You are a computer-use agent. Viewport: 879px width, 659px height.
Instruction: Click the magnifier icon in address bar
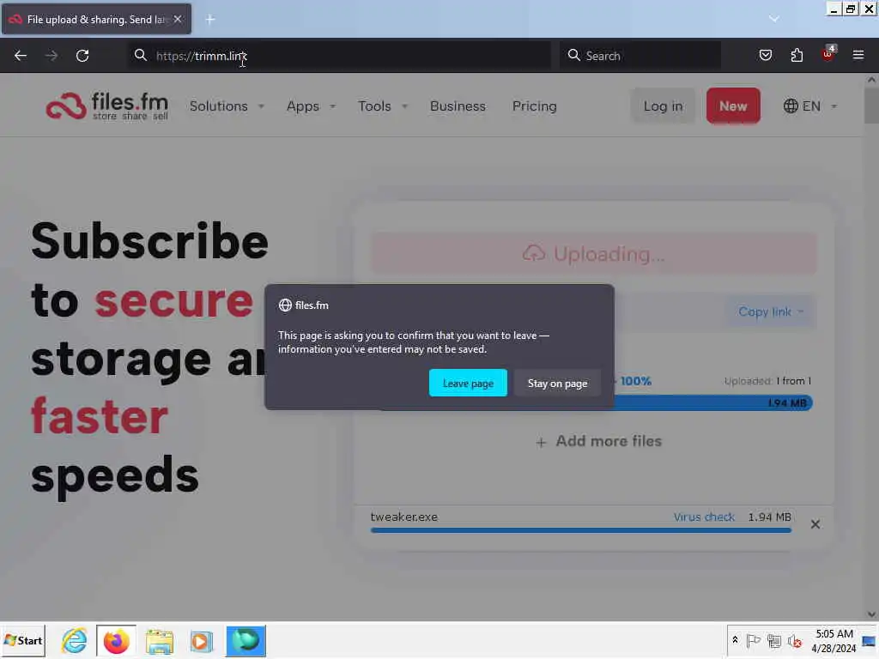tap(140, 55)
